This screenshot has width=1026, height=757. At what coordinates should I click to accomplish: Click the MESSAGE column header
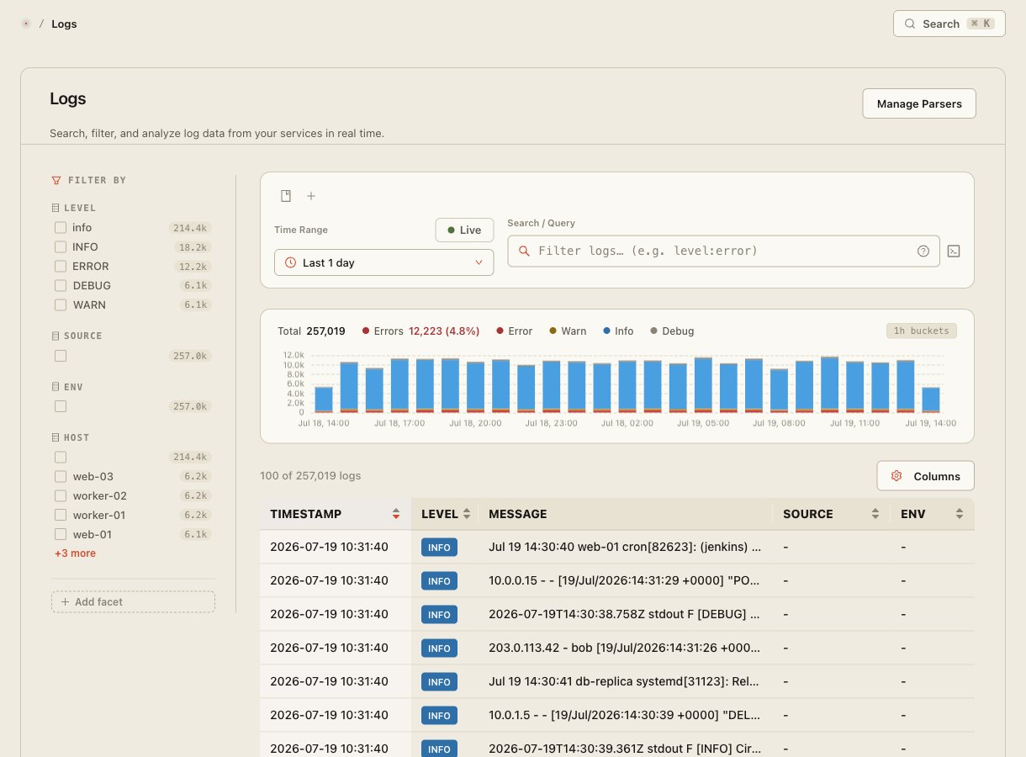coord(517,514)
